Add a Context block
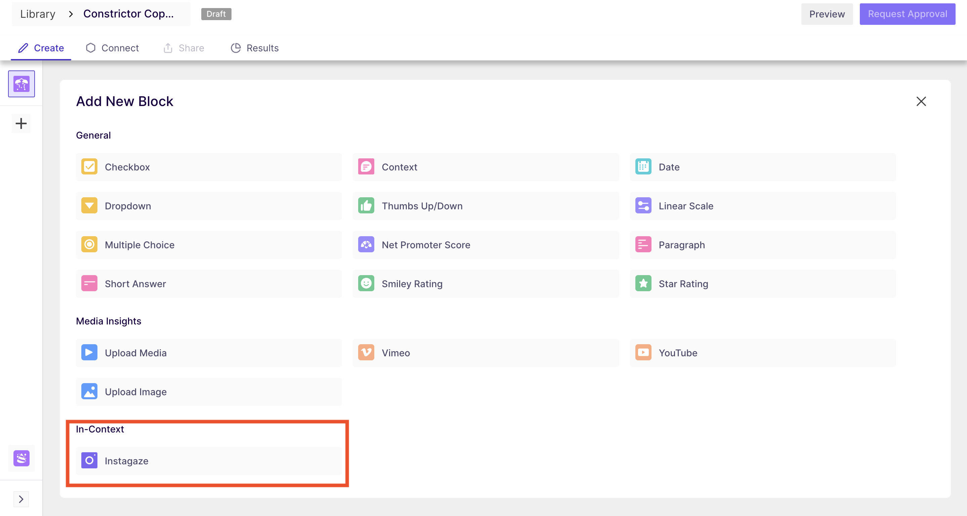 486,167
